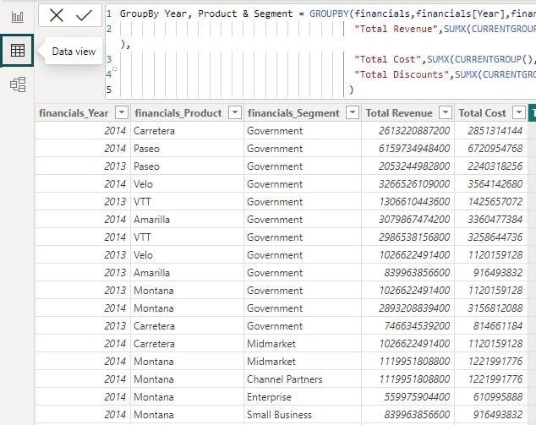Select the Small Business segment cell

point(303,415)
